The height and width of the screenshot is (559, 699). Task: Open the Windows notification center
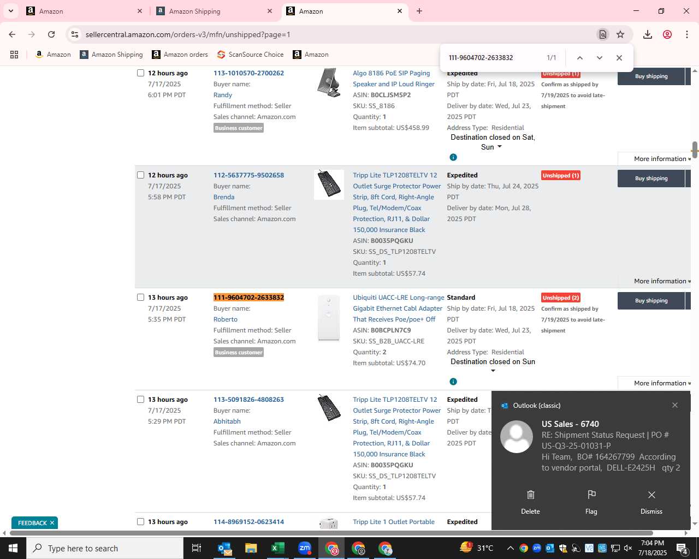(683, 548)
